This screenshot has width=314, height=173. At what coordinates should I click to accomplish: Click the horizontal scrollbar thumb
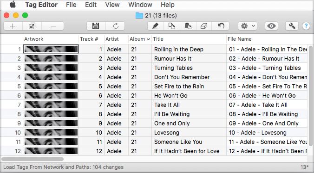point(33,159)
